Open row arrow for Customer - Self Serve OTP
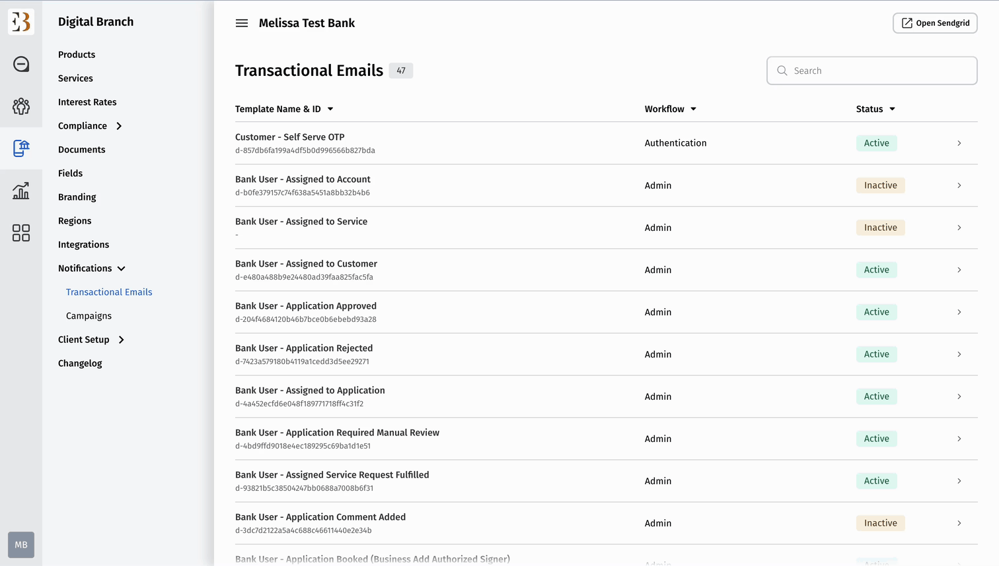The width and height of the screenshot is (999, 566). coord(959,143)
